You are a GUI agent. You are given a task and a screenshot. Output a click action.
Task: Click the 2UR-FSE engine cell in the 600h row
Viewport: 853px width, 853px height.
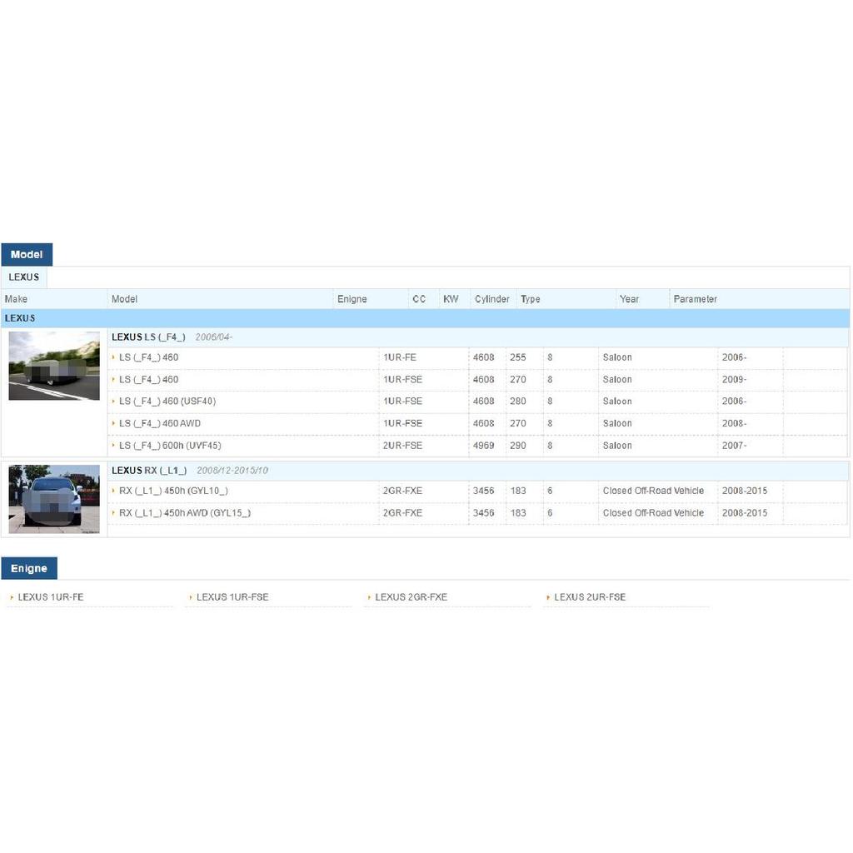[x=402, y=446]
